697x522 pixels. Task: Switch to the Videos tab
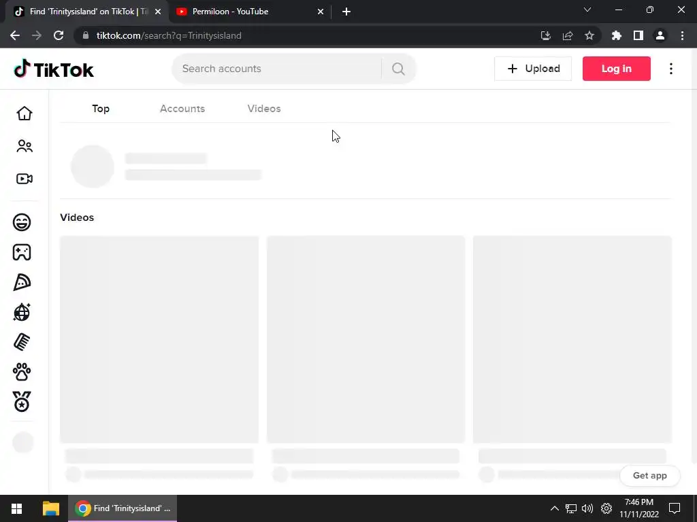coord(264,108)
